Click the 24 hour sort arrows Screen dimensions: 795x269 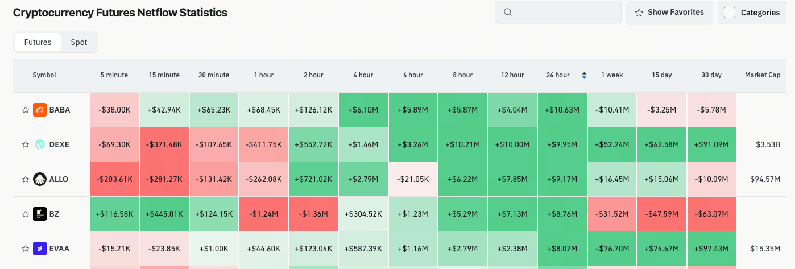(584, 75)
